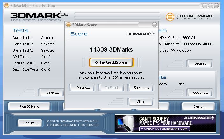Open score Details in the 3DMark Score dialog
The width and height of the screenshot is (224, 139).
(x=82, y=88)
